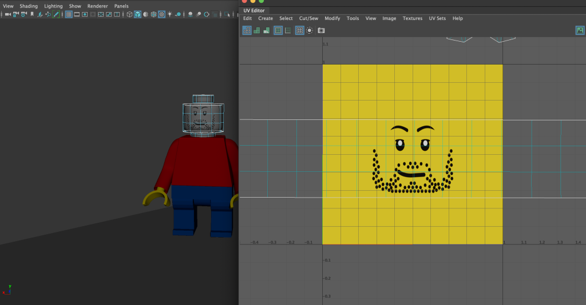Toggle UV wireframe display icon
Image resolution: width=586 pixels, height=305 pixels.
pyautogui.click(x=247, y=31)
